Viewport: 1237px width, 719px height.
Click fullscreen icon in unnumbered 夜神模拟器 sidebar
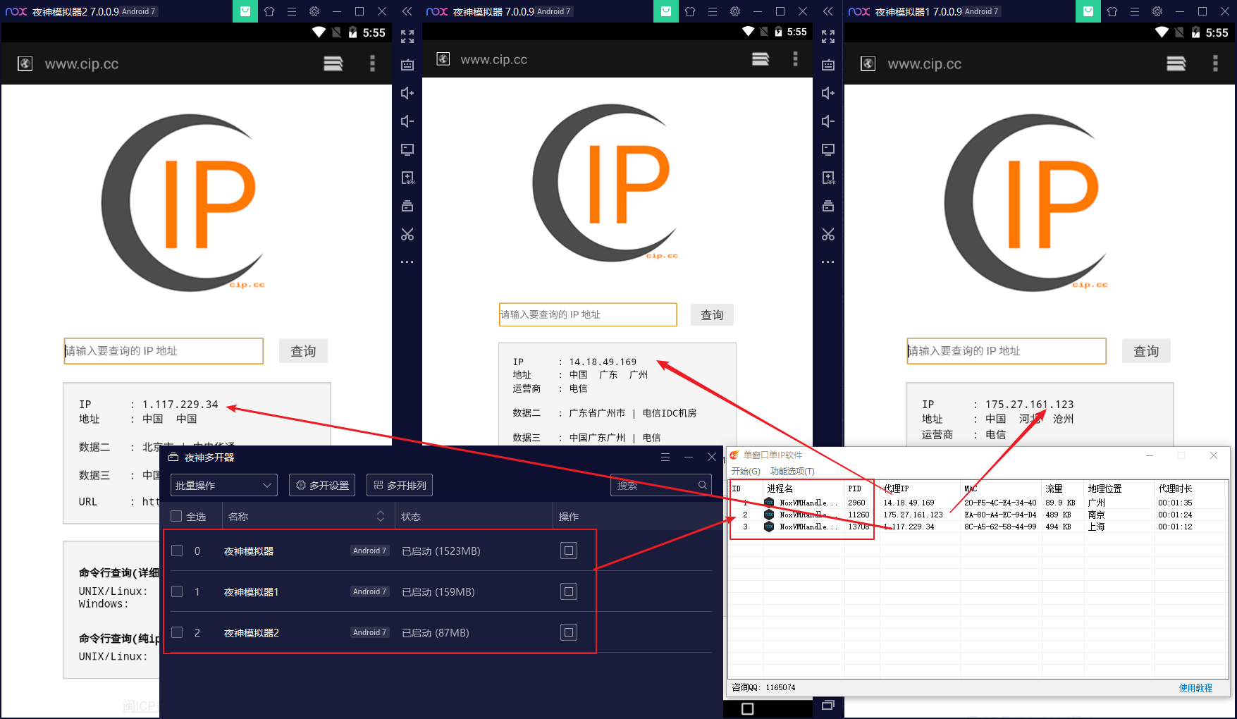pos(828,37)
